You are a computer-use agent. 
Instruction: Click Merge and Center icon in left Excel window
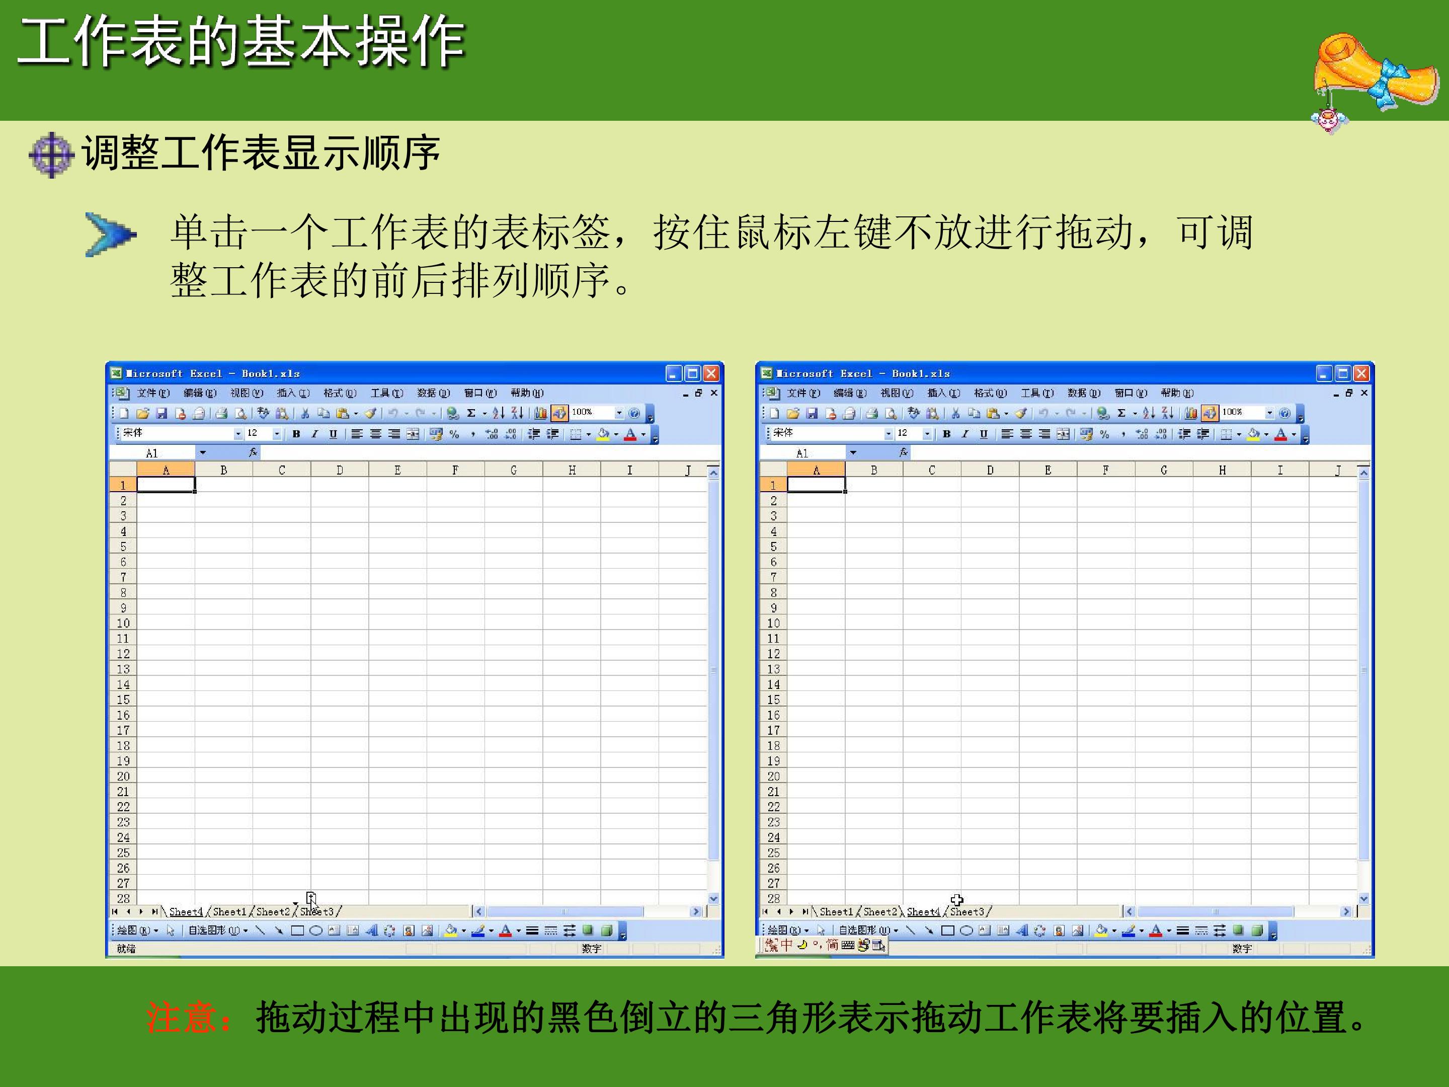pyautogui.click(x=413, y=434)
